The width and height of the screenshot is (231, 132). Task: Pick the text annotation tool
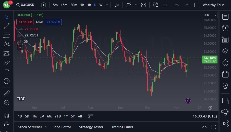pos(7,72)
